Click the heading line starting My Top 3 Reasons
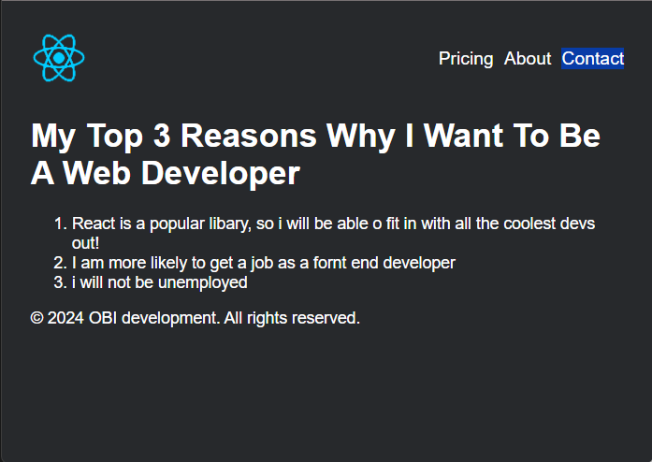 coord(315,136)
